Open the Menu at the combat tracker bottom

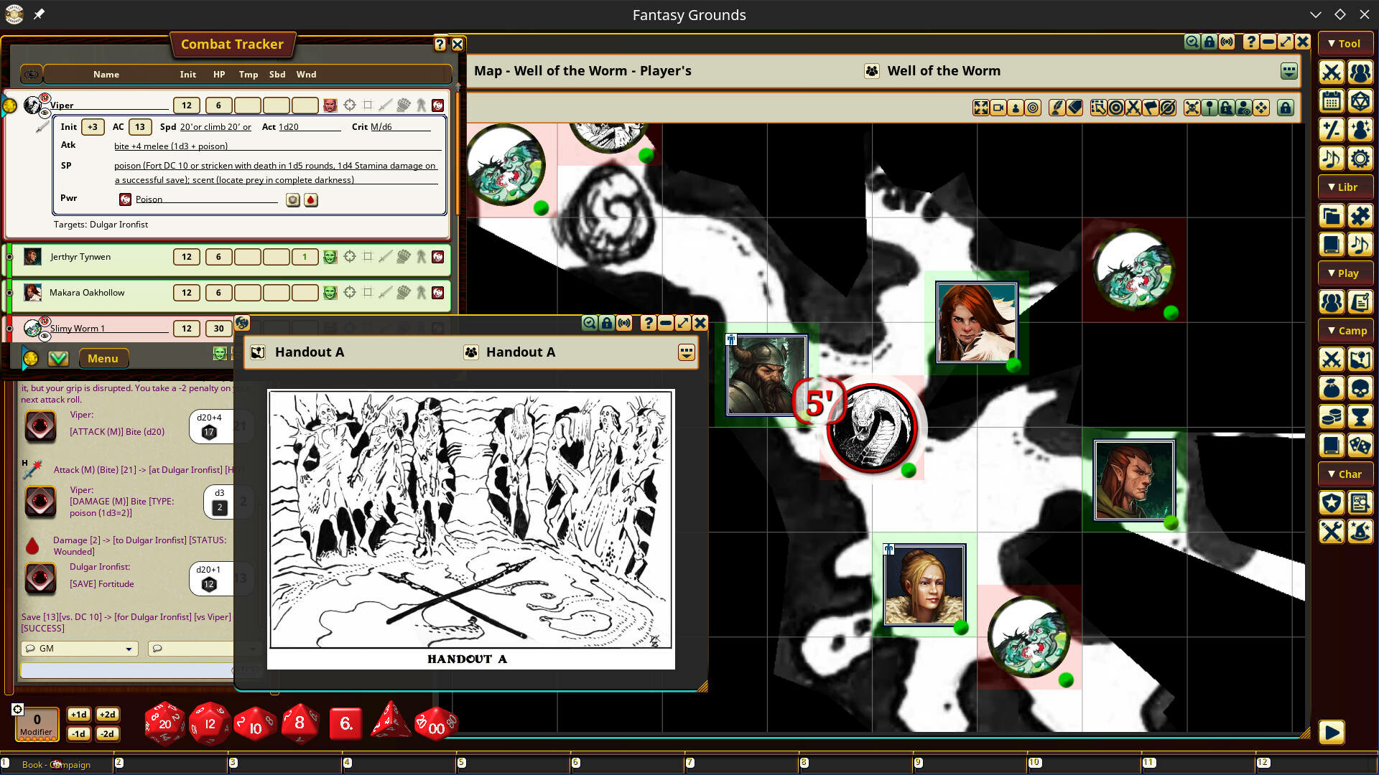103,358
